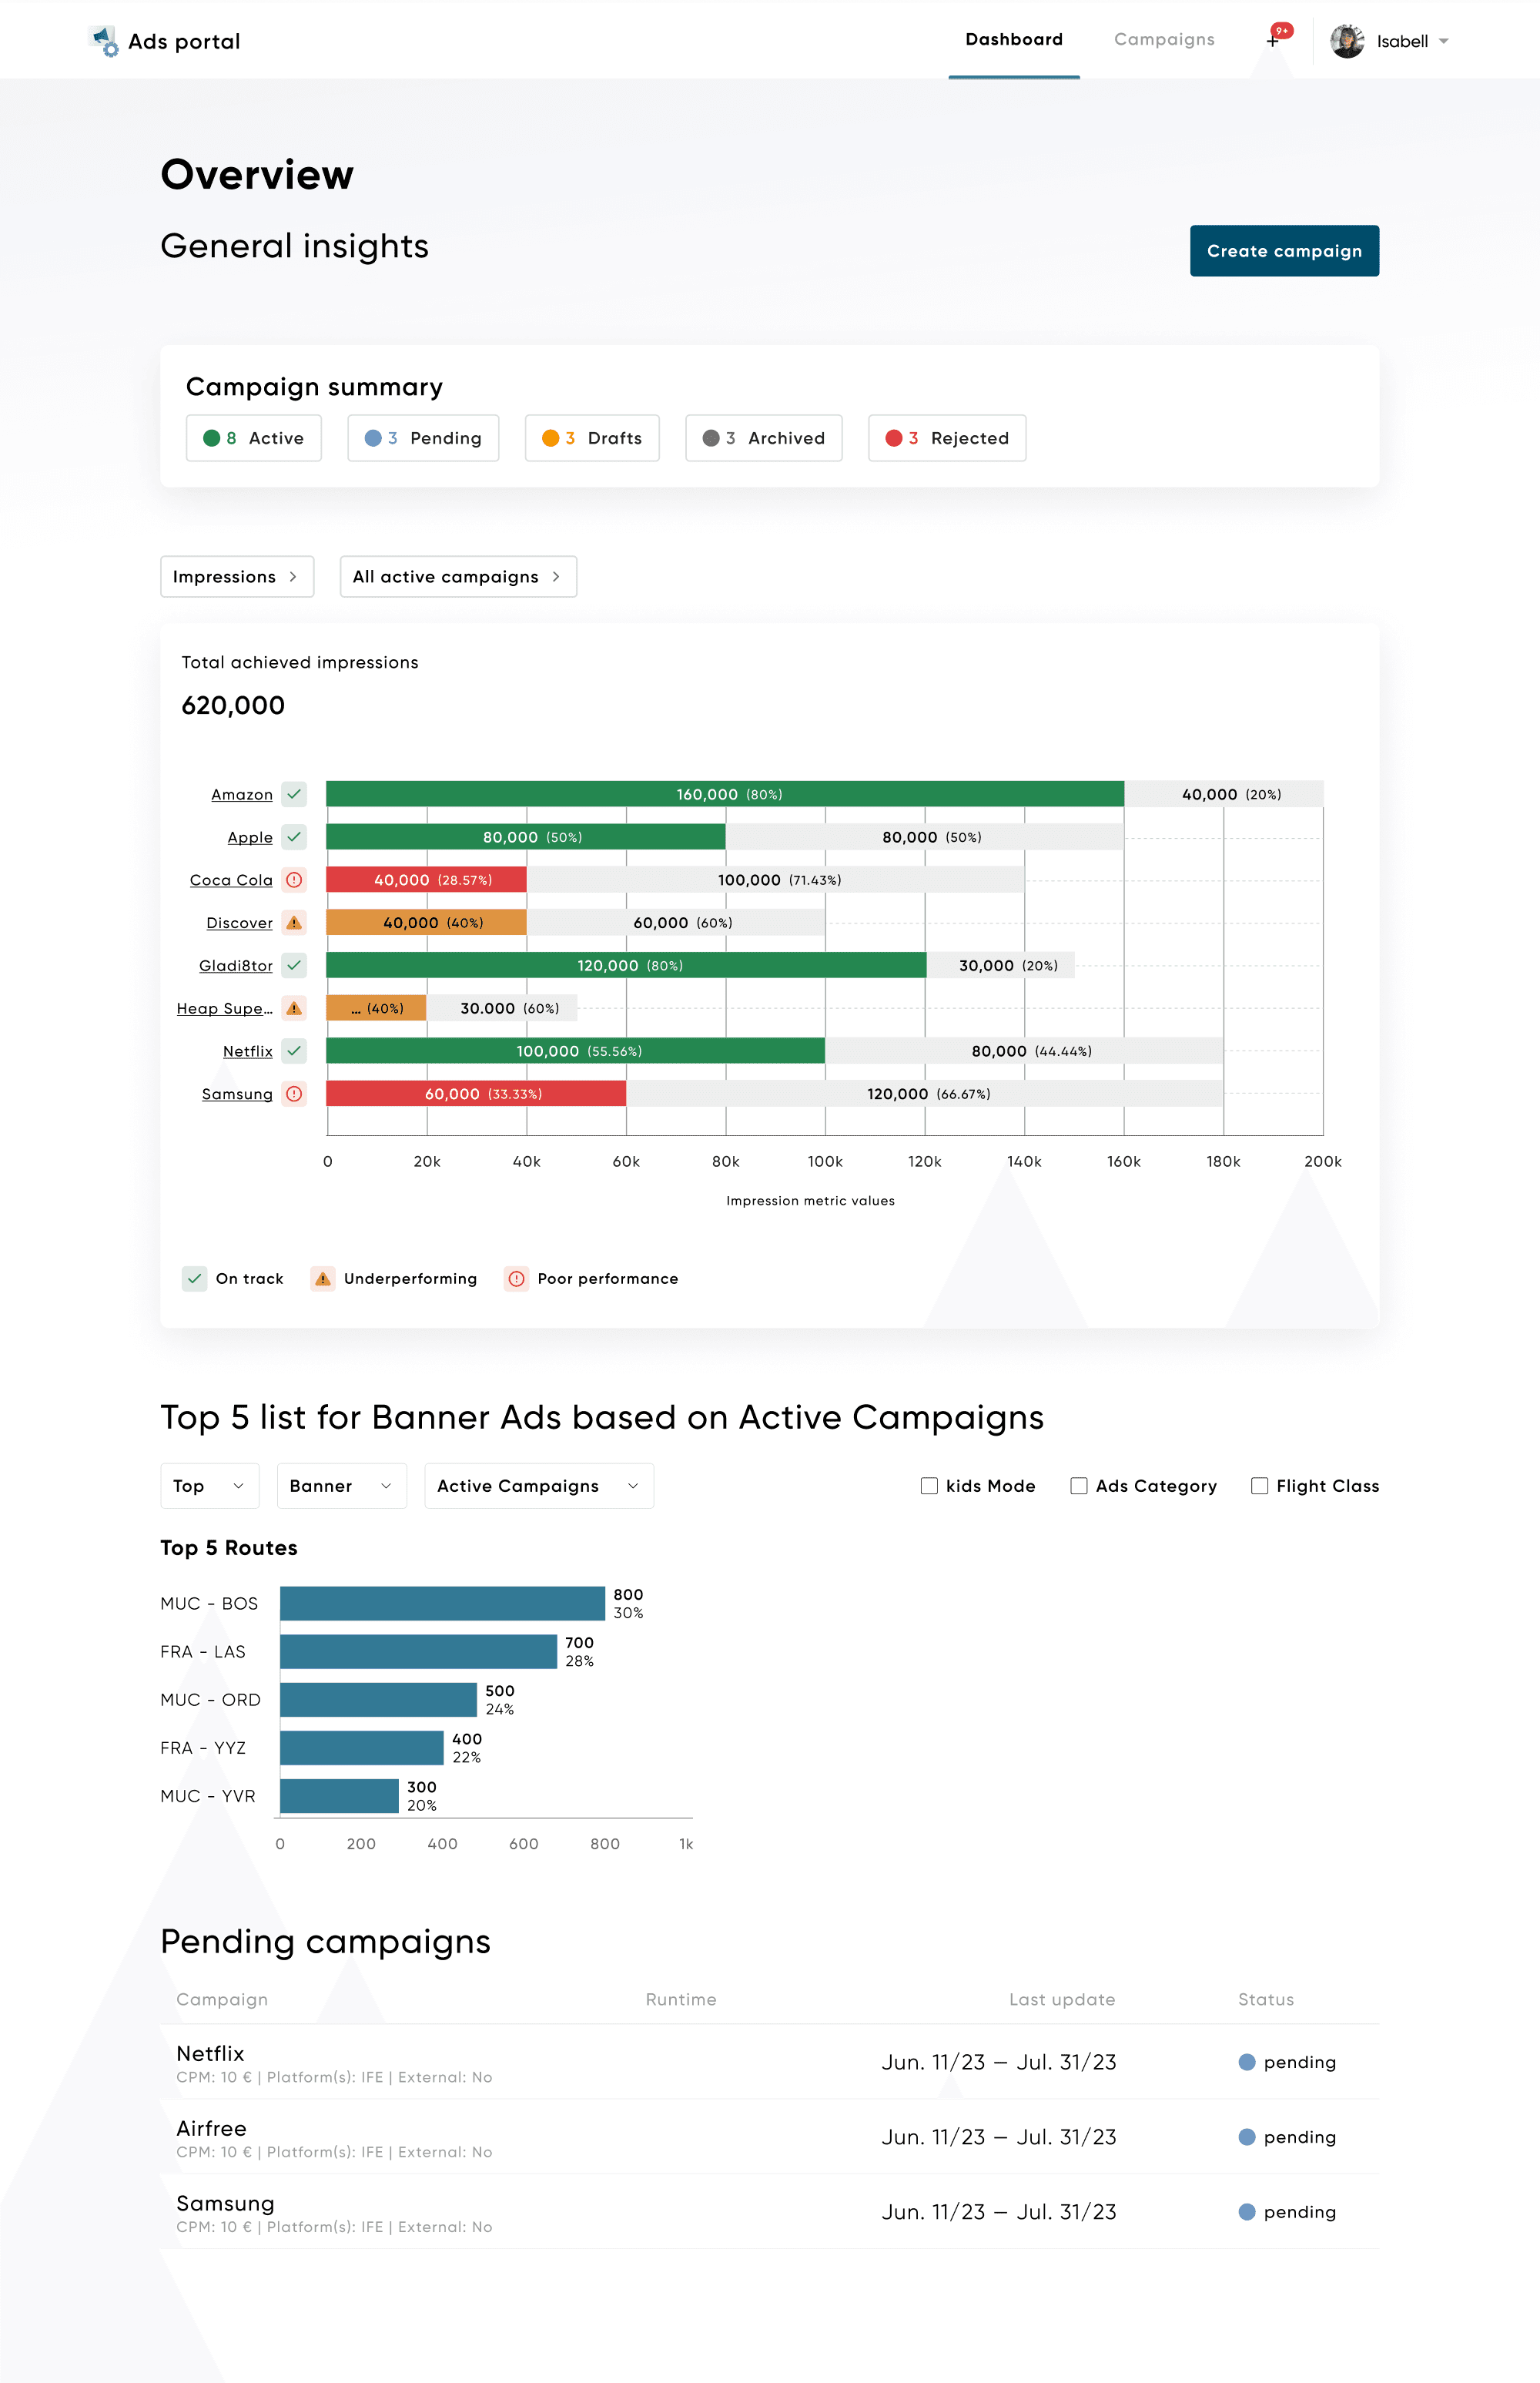Open the Gladi8tor campaign link

pos(235,966)
